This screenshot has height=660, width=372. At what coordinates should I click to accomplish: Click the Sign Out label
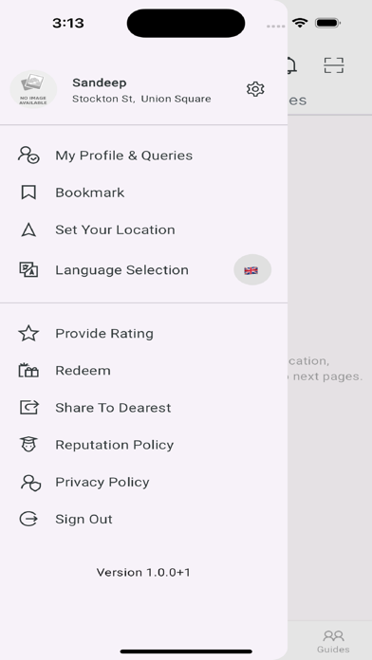tap(84, 519)
